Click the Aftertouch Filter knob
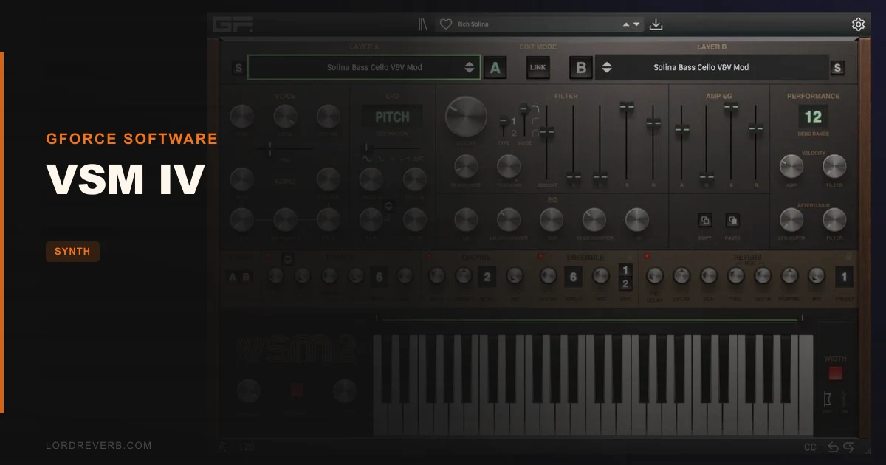886x465 pixels. [834, 219]
